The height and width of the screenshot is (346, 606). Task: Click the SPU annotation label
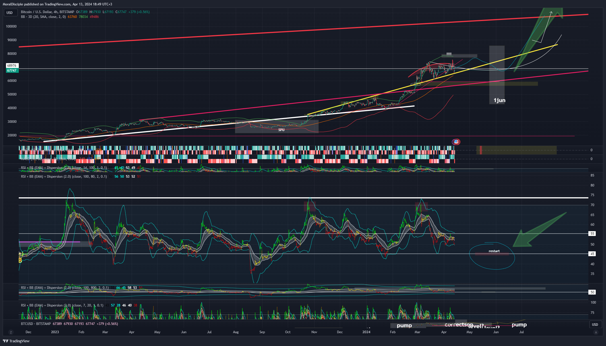click(281, 130)
